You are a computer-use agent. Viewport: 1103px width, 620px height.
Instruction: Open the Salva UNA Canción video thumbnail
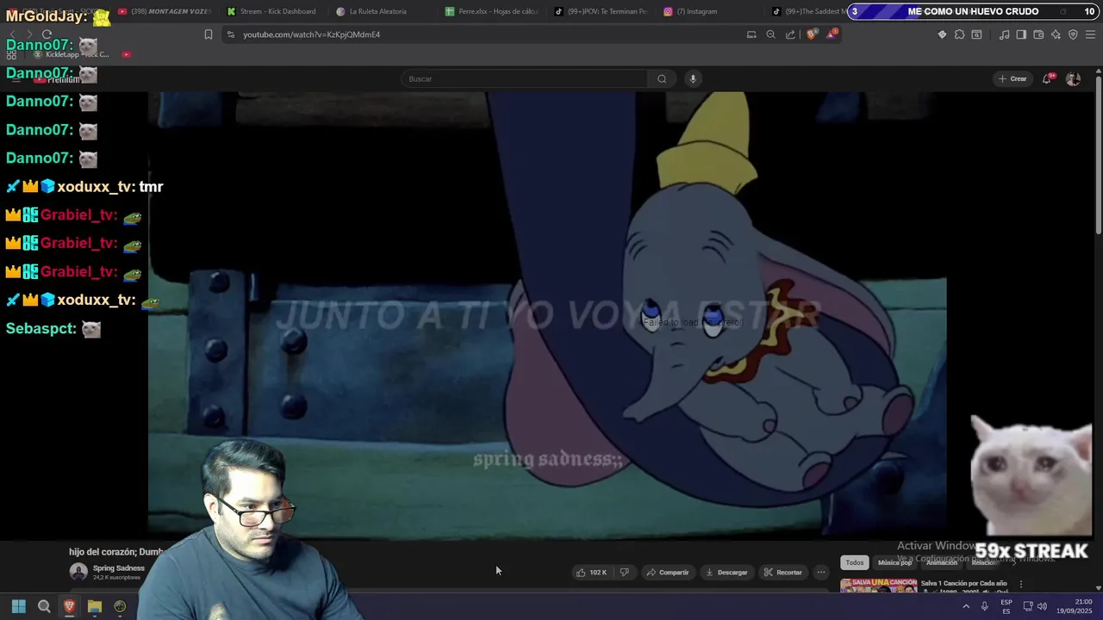878,586
